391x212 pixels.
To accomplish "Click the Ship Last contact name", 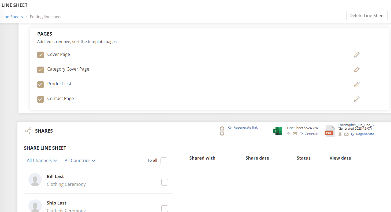I will [56, 203].
